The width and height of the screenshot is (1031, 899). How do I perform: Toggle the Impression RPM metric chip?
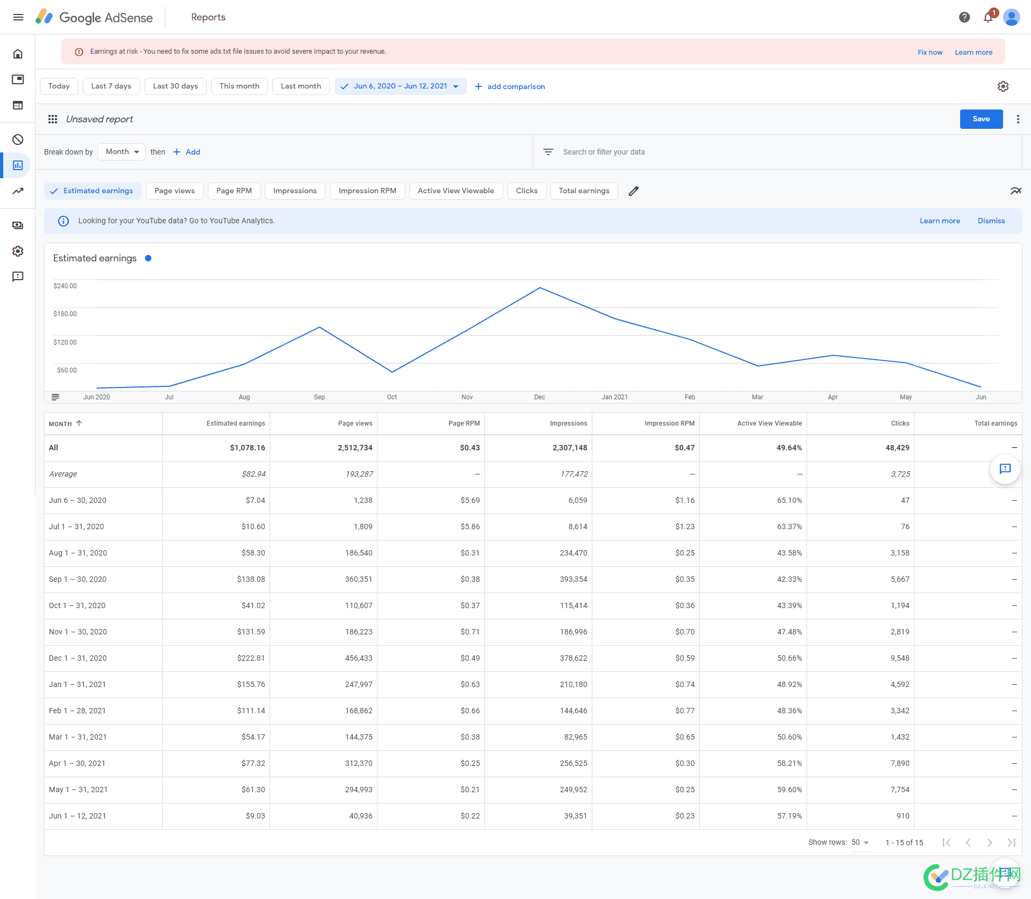click(x=367, y=191)
